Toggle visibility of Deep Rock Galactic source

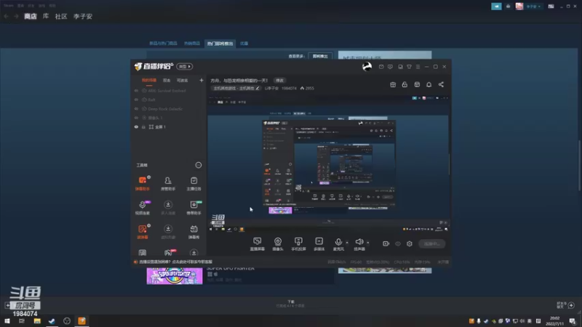pyautogui.click(x=136, y=108)
